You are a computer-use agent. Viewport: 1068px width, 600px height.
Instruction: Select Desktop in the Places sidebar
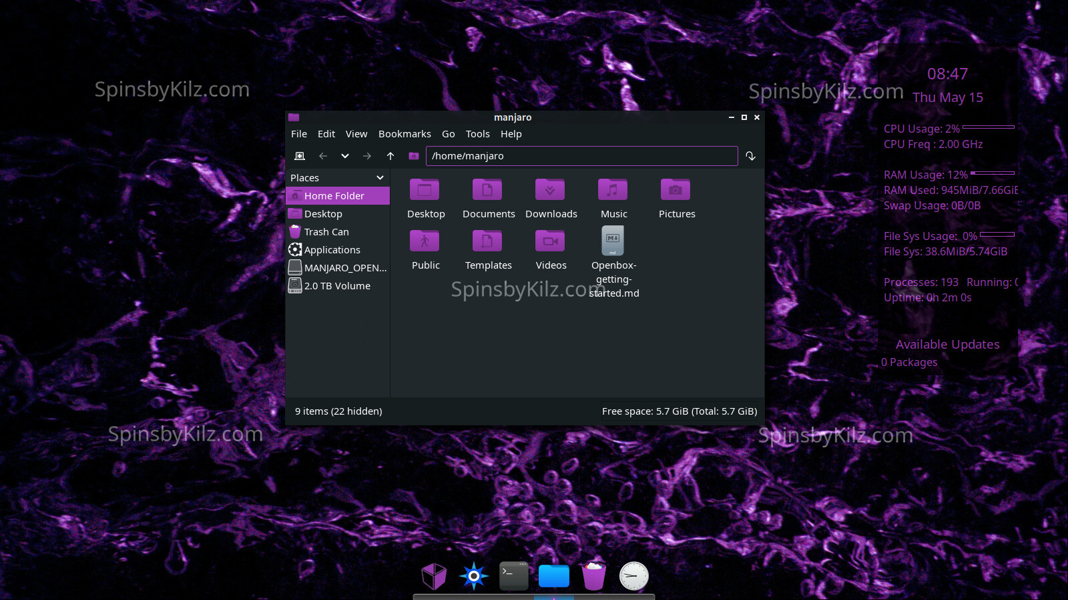[x=338, y=214]
